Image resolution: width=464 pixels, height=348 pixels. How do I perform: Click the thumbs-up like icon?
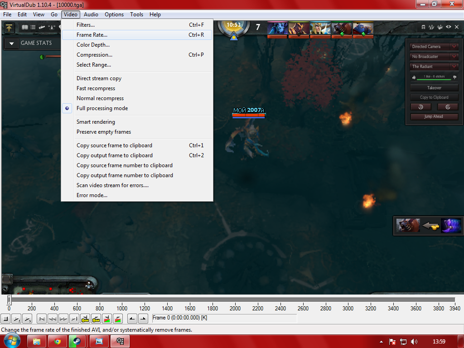(414, 77)
